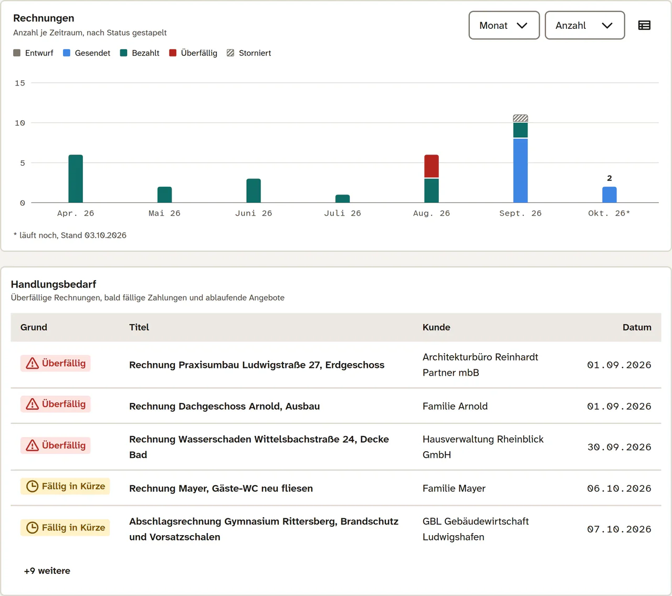This screenshot has width=672, height=596.
Task: Select the Juli 26 bar
Action: click(343, 199)
